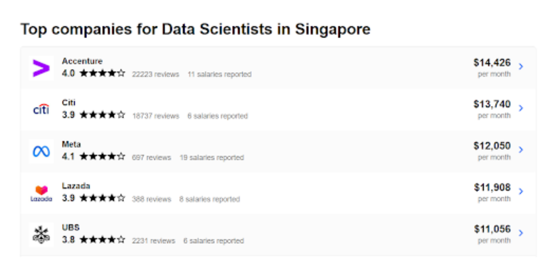This screenshot has width=541, height=270.
Task: Open Citi's 18737 reviews link
Action: click(155, 116)
